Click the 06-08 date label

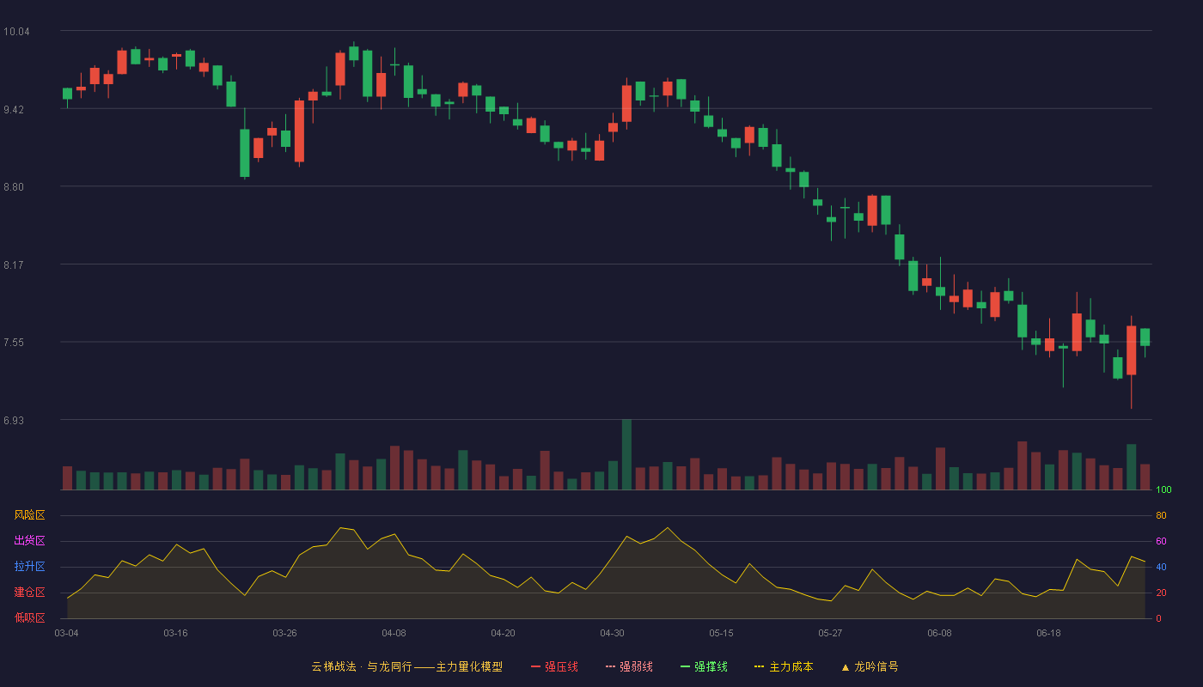939,633
